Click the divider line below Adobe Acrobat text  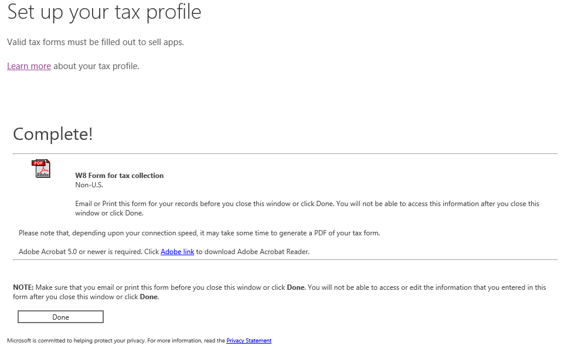click(x=285, y=260)
